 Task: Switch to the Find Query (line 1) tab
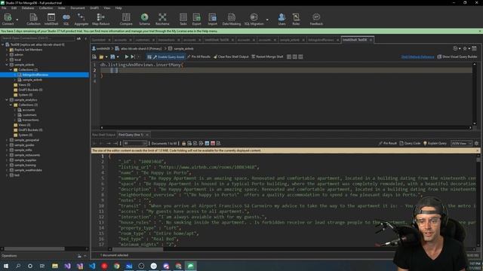click(131, 135)
